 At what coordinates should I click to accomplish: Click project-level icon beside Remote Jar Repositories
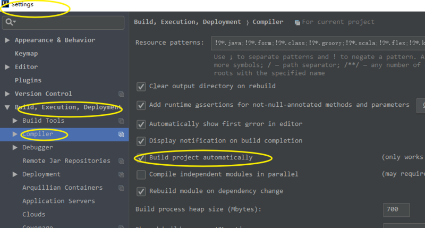pos(121,161)
